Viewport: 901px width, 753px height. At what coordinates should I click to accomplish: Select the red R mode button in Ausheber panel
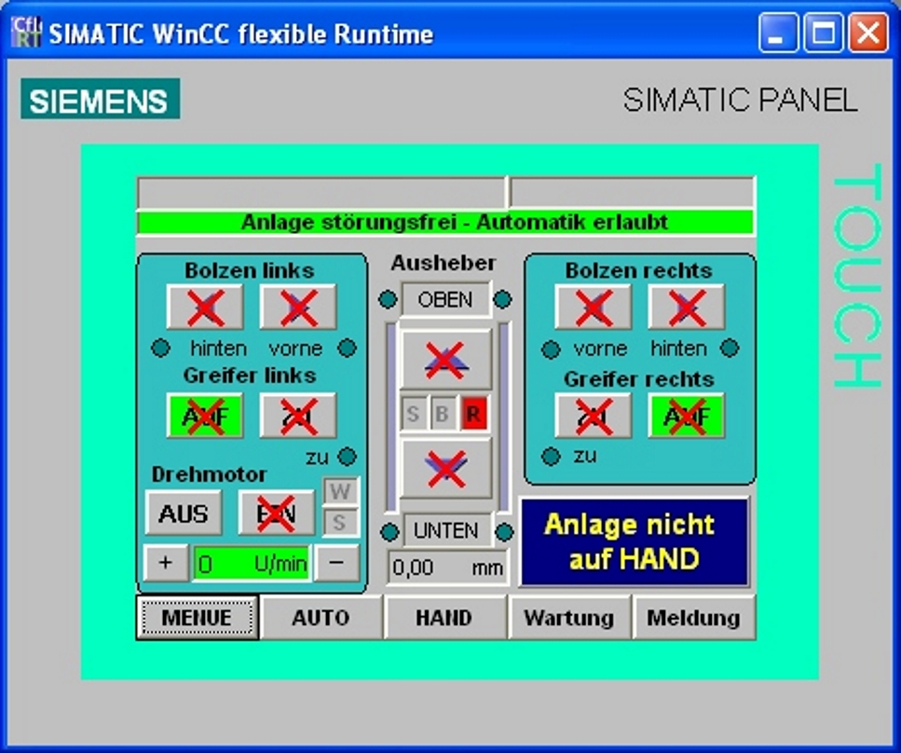(473, 414)
